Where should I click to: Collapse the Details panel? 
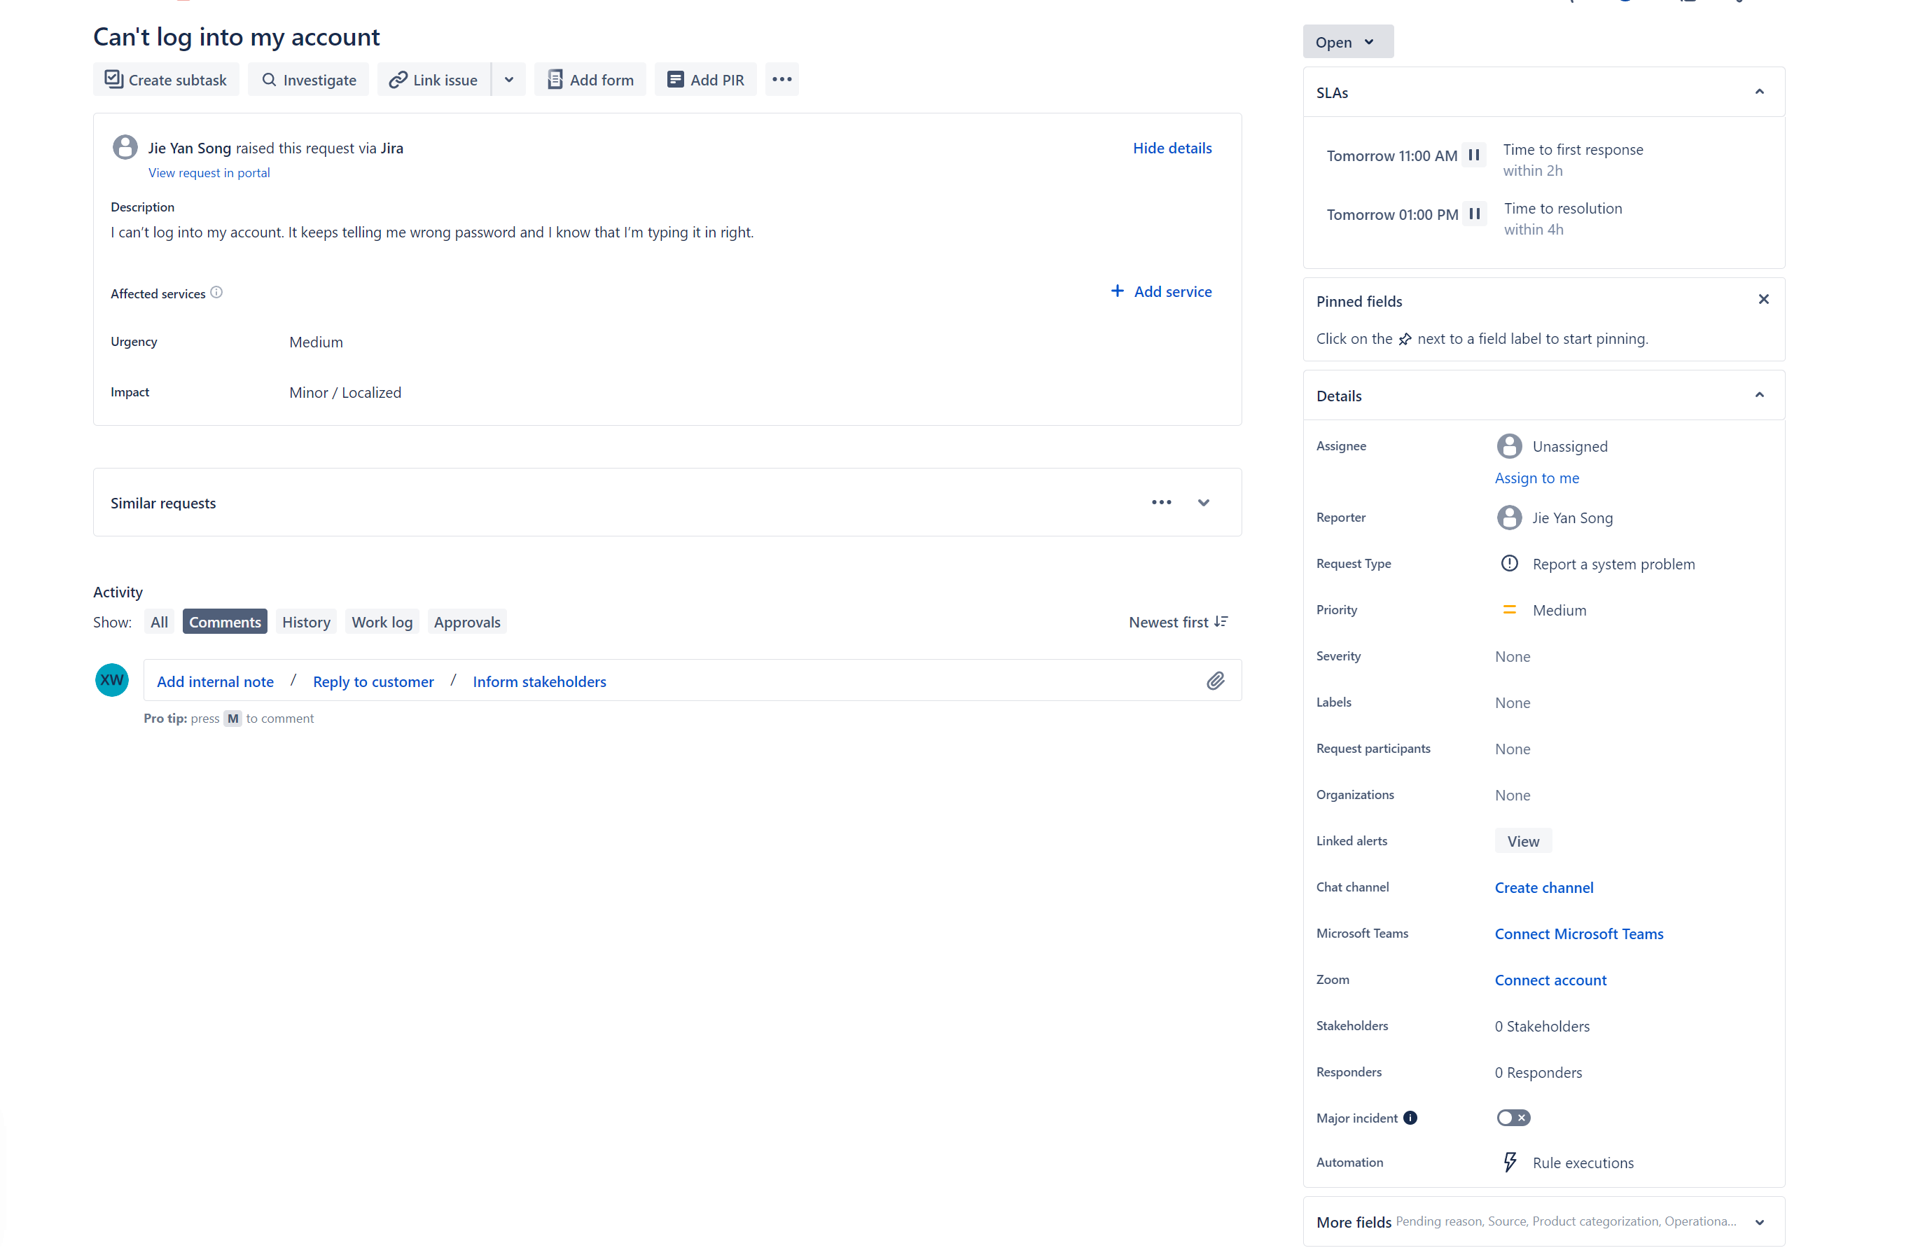(1759, 395)
